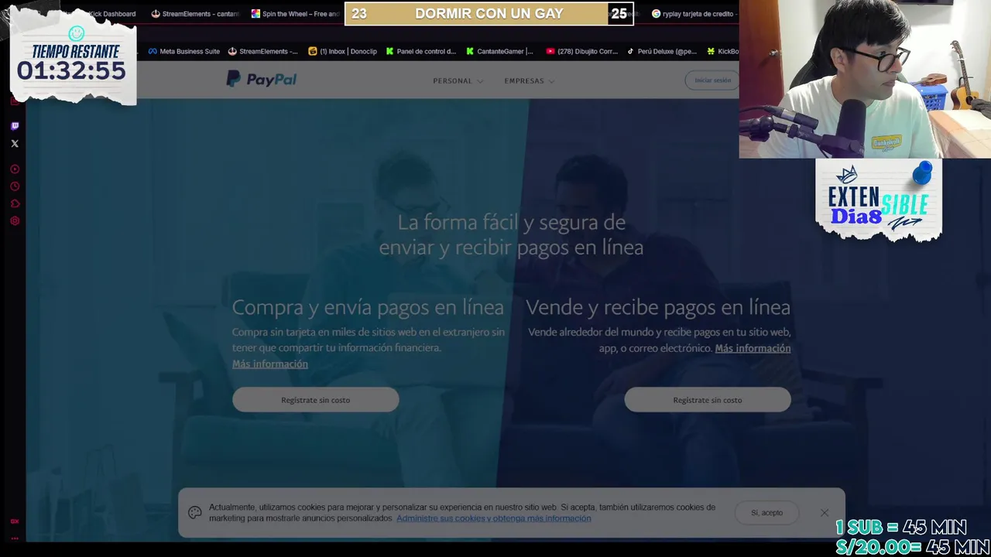Open browser settings gear in sidebar

15,220
